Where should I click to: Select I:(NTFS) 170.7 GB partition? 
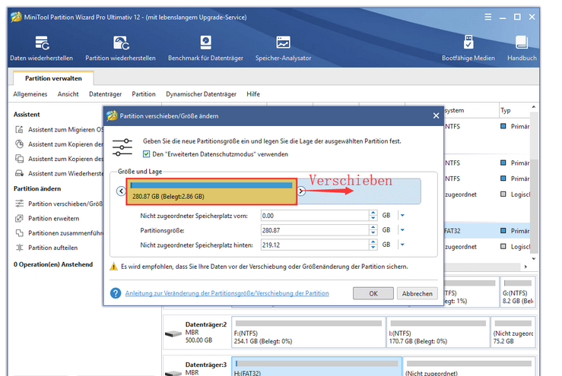[x=438, y=332]
